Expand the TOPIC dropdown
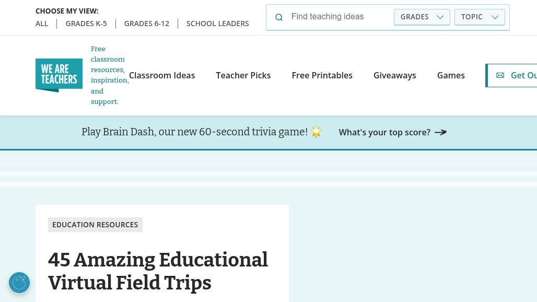 coord(480,17)
